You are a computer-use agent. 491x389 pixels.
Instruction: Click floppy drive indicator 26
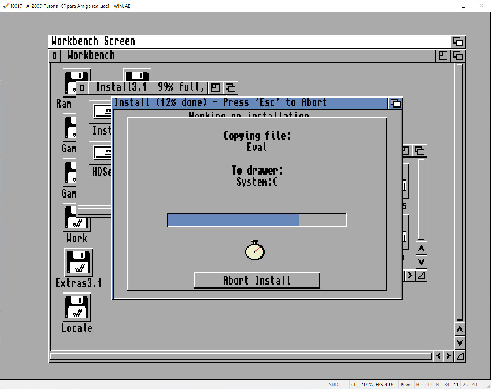(465, 385)
